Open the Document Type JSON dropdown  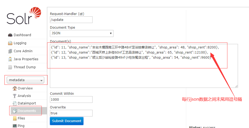click(x=82, y=33)
